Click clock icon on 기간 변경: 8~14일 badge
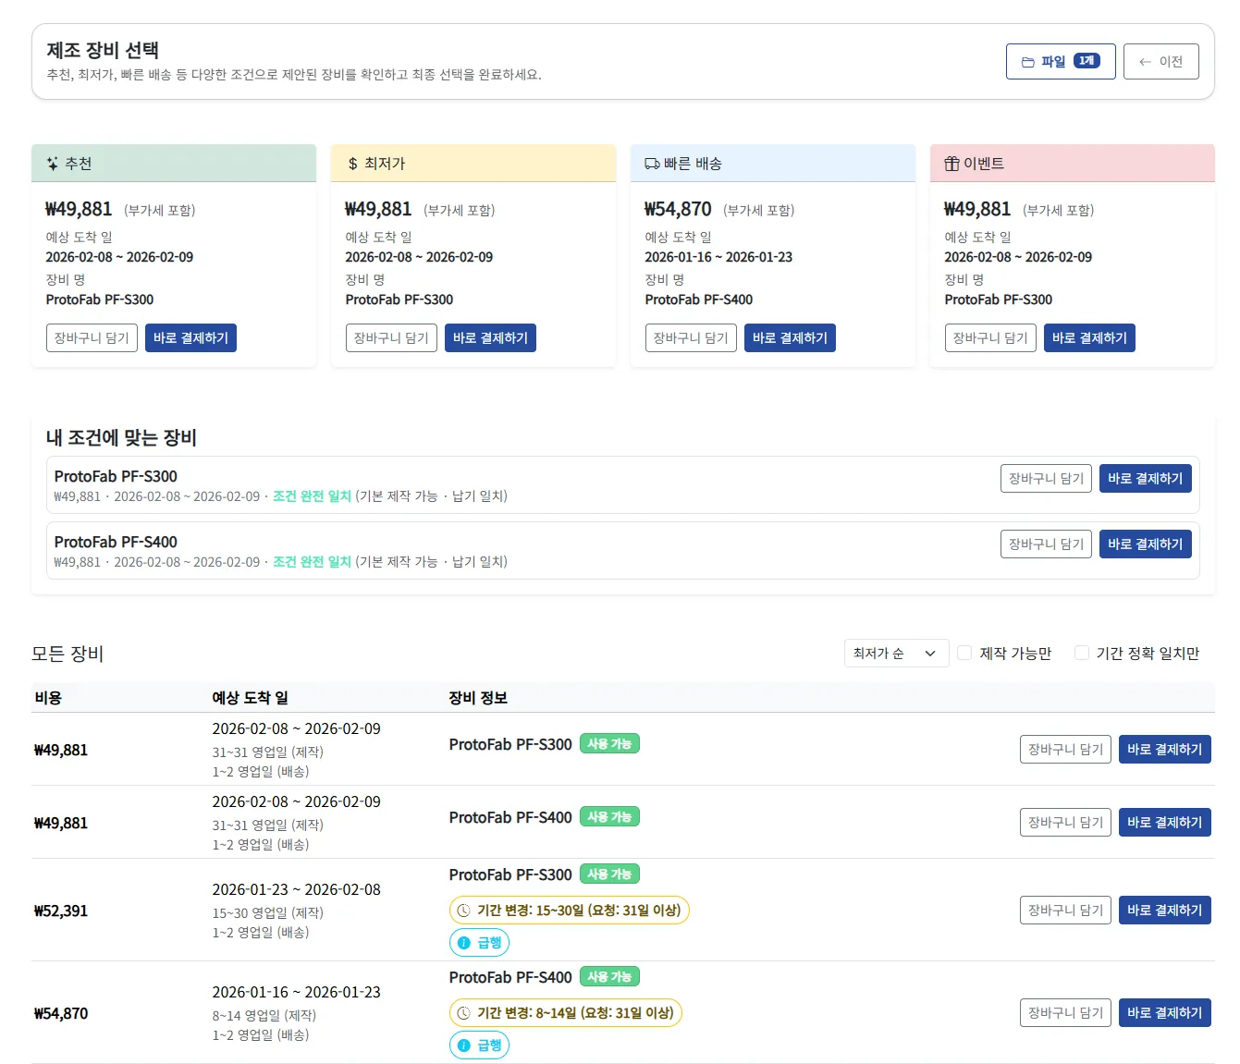 click(x=464, y=1013)
